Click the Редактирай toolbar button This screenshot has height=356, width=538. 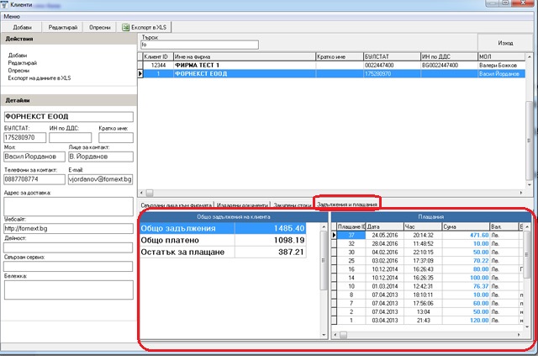click(x=63, y=27)
